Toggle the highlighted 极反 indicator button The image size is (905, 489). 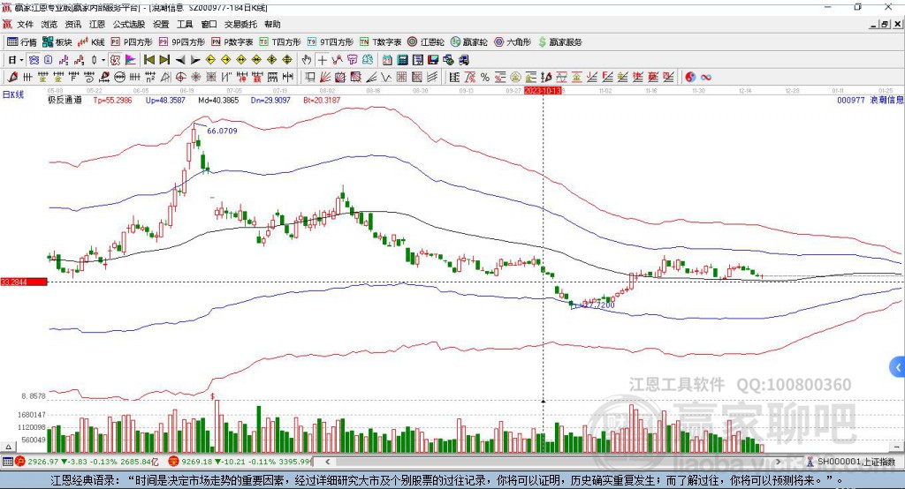point(116,60)
